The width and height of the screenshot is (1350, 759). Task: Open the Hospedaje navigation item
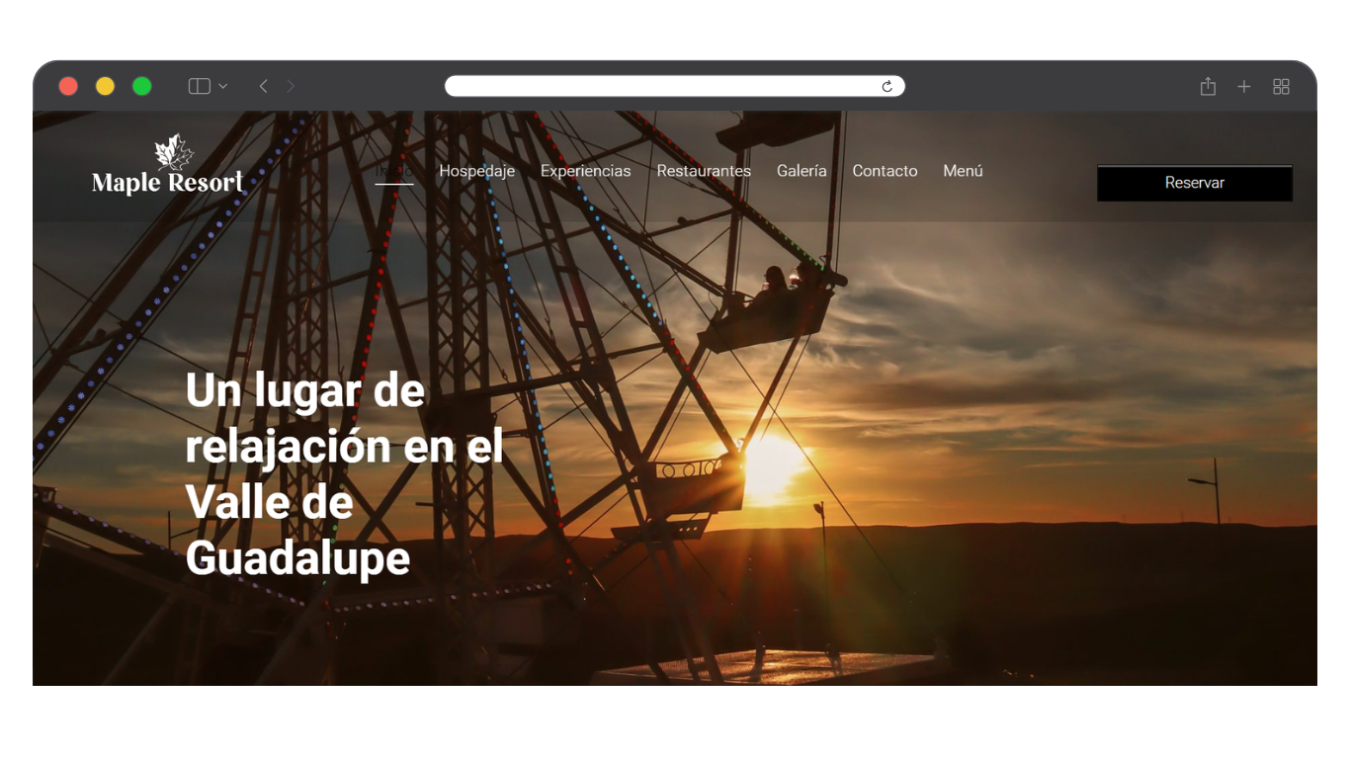click(x=477, y=171)
